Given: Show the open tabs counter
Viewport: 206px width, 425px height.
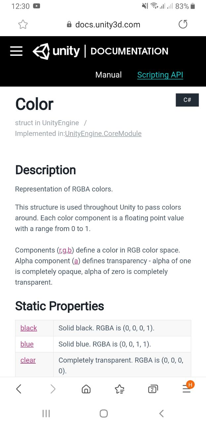Looking at the screenshot, I should pyautogui.click(x=153, y=389).
